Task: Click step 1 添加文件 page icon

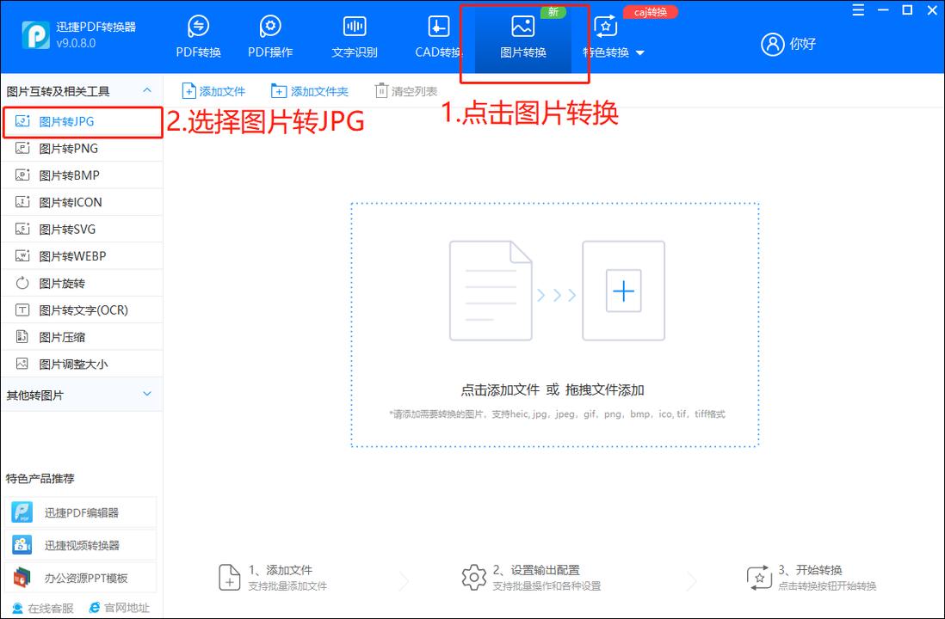Action: [x=229, y=578]
